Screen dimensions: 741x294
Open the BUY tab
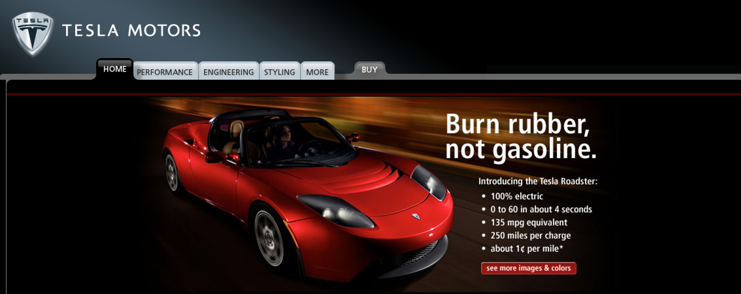point(369,69)
